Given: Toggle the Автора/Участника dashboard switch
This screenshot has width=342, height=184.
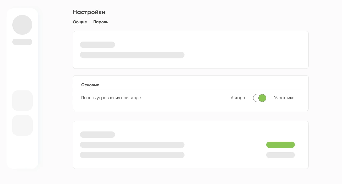Looking at the screenshot, I should (260, 98).
